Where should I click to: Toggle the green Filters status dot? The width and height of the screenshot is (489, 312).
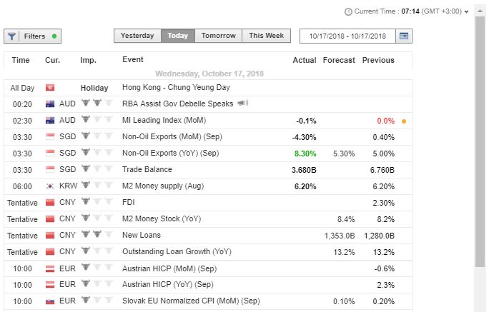[x=54, y=36]
